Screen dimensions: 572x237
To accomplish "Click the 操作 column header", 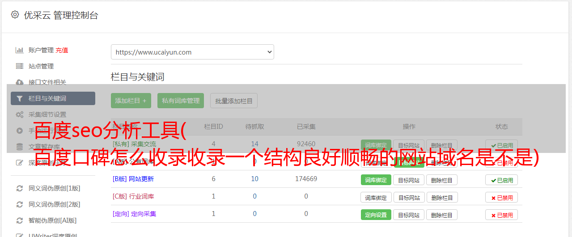I will tap(409, 127).
